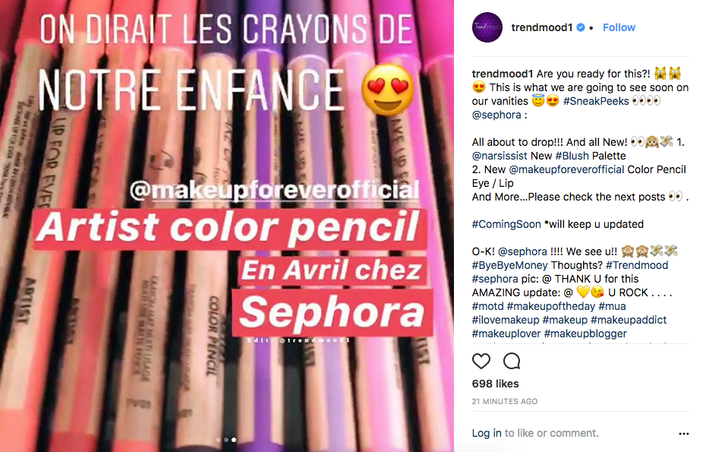The height and width of the screenshot is (452, 706).
Task: Open the #SneakPeeks hashtag
Action: coord(596,101)
